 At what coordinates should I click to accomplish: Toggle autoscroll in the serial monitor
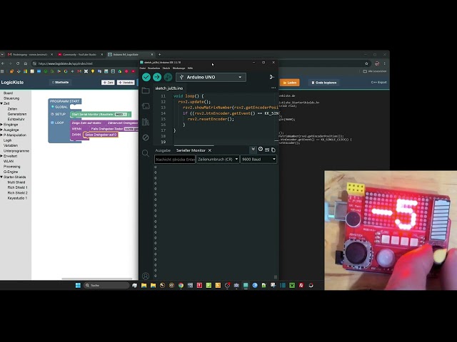click(x=253, y=150)
